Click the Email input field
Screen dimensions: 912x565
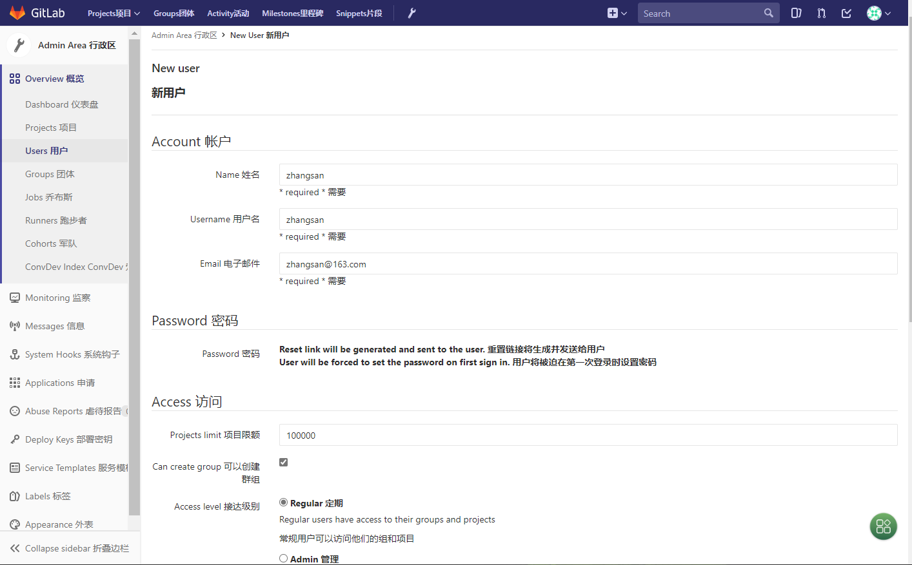point(588,263)
